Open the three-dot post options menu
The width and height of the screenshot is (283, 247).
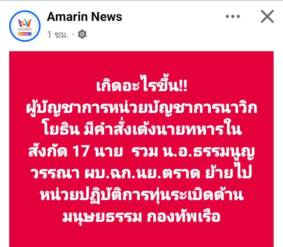[233, 16]
